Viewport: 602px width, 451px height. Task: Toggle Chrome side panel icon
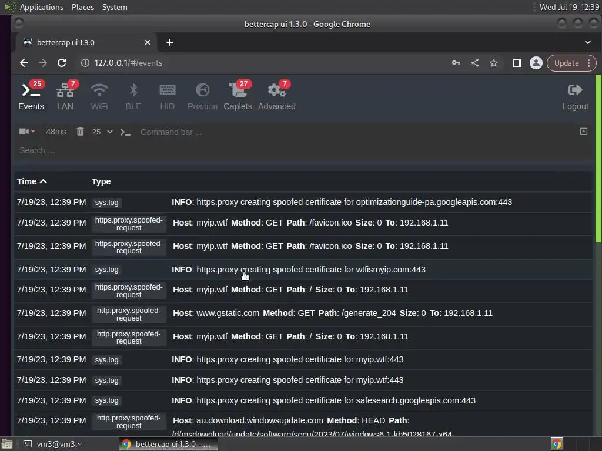coord(517,63)
